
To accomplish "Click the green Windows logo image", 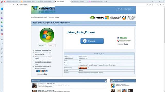I will tap(47, 35).
